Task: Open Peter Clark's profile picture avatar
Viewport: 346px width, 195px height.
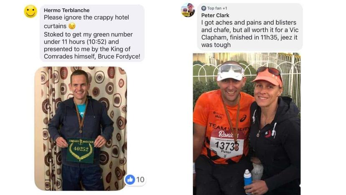Action: click(188, 10)
